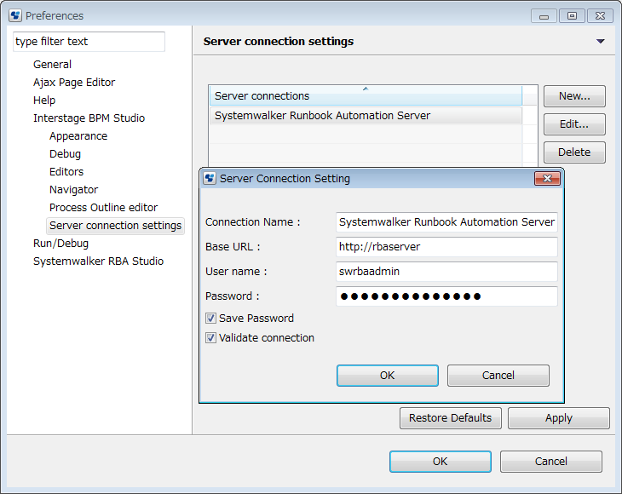Close the Preferences window
This screenshot has height=494, width=622.
pos(600,16)
